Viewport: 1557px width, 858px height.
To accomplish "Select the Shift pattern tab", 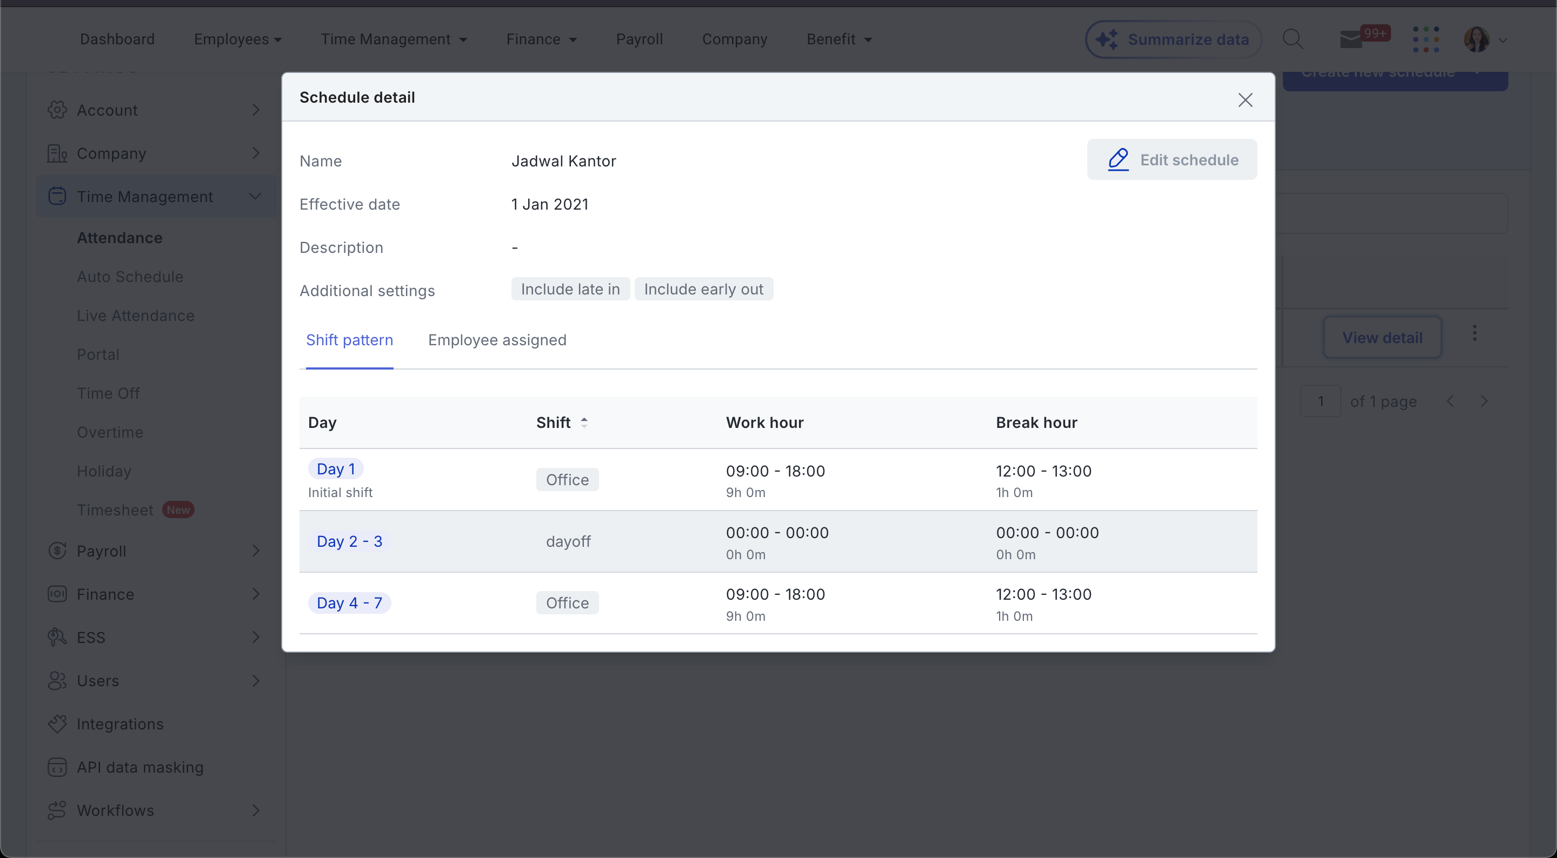I will [349, 340].
